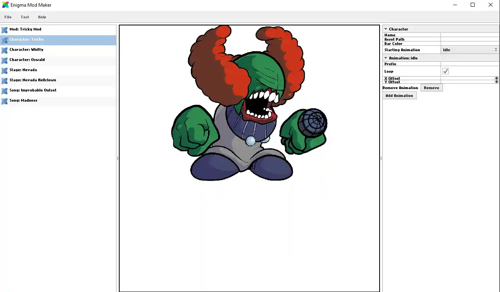
Task: Click the Song: Improbable Outset item icon
Action: 4,90
